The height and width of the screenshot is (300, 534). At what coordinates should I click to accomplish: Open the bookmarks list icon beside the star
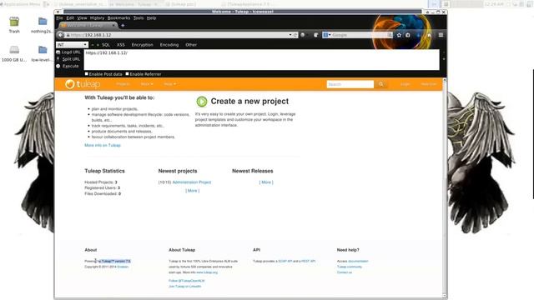pyautogui.click(x=408, y=35)
